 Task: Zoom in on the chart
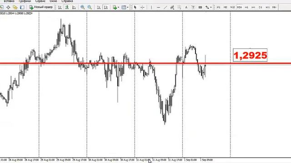point(83,7)
